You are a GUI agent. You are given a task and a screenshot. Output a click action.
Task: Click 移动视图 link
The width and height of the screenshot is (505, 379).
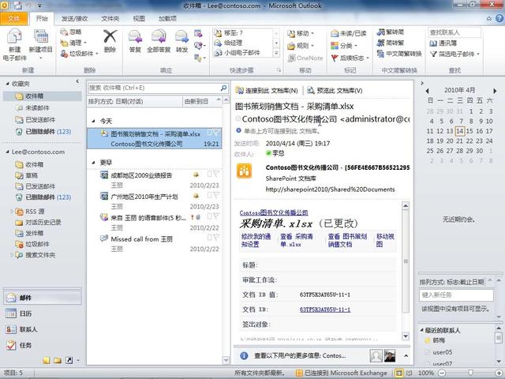pyautogui.click(x=385, y=240)
